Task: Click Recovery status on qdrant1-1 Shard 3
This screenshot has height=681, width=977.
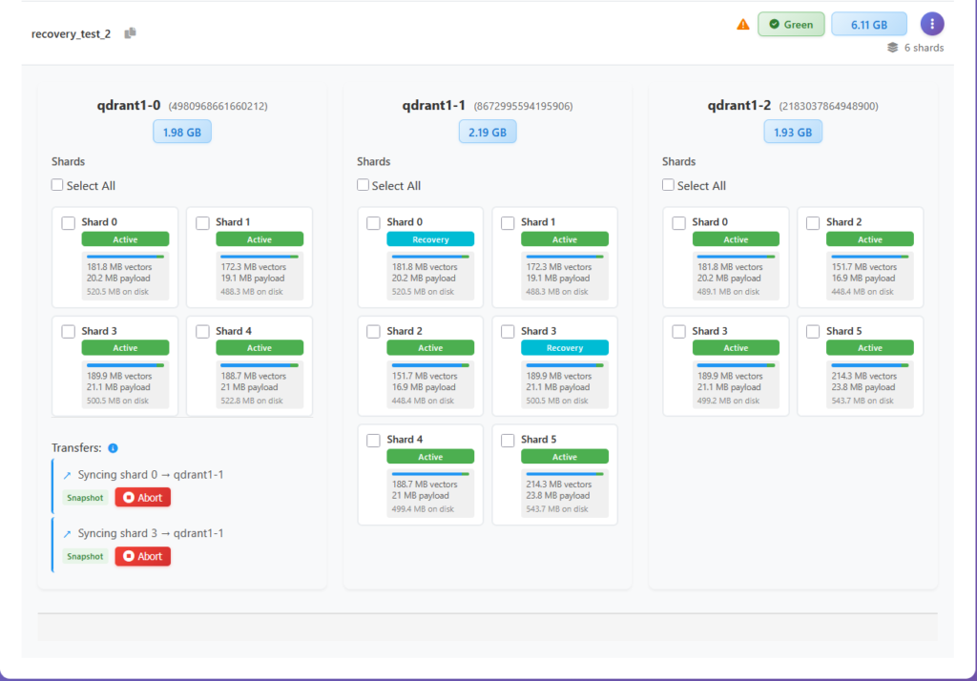Action: point(564,348)
